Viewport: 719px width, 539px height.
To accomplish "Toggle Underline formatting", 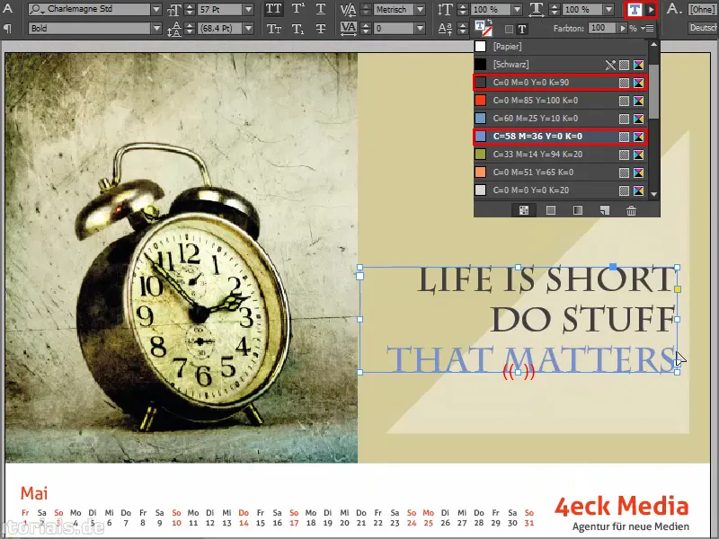I will pos(321,9).
